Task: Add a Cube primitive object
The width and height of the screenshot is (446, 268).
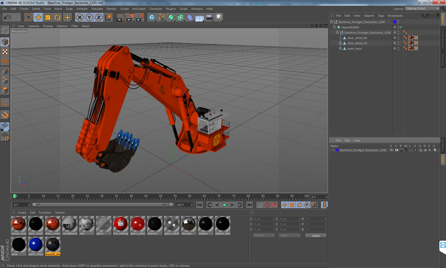Action: [x=152, y=18]
